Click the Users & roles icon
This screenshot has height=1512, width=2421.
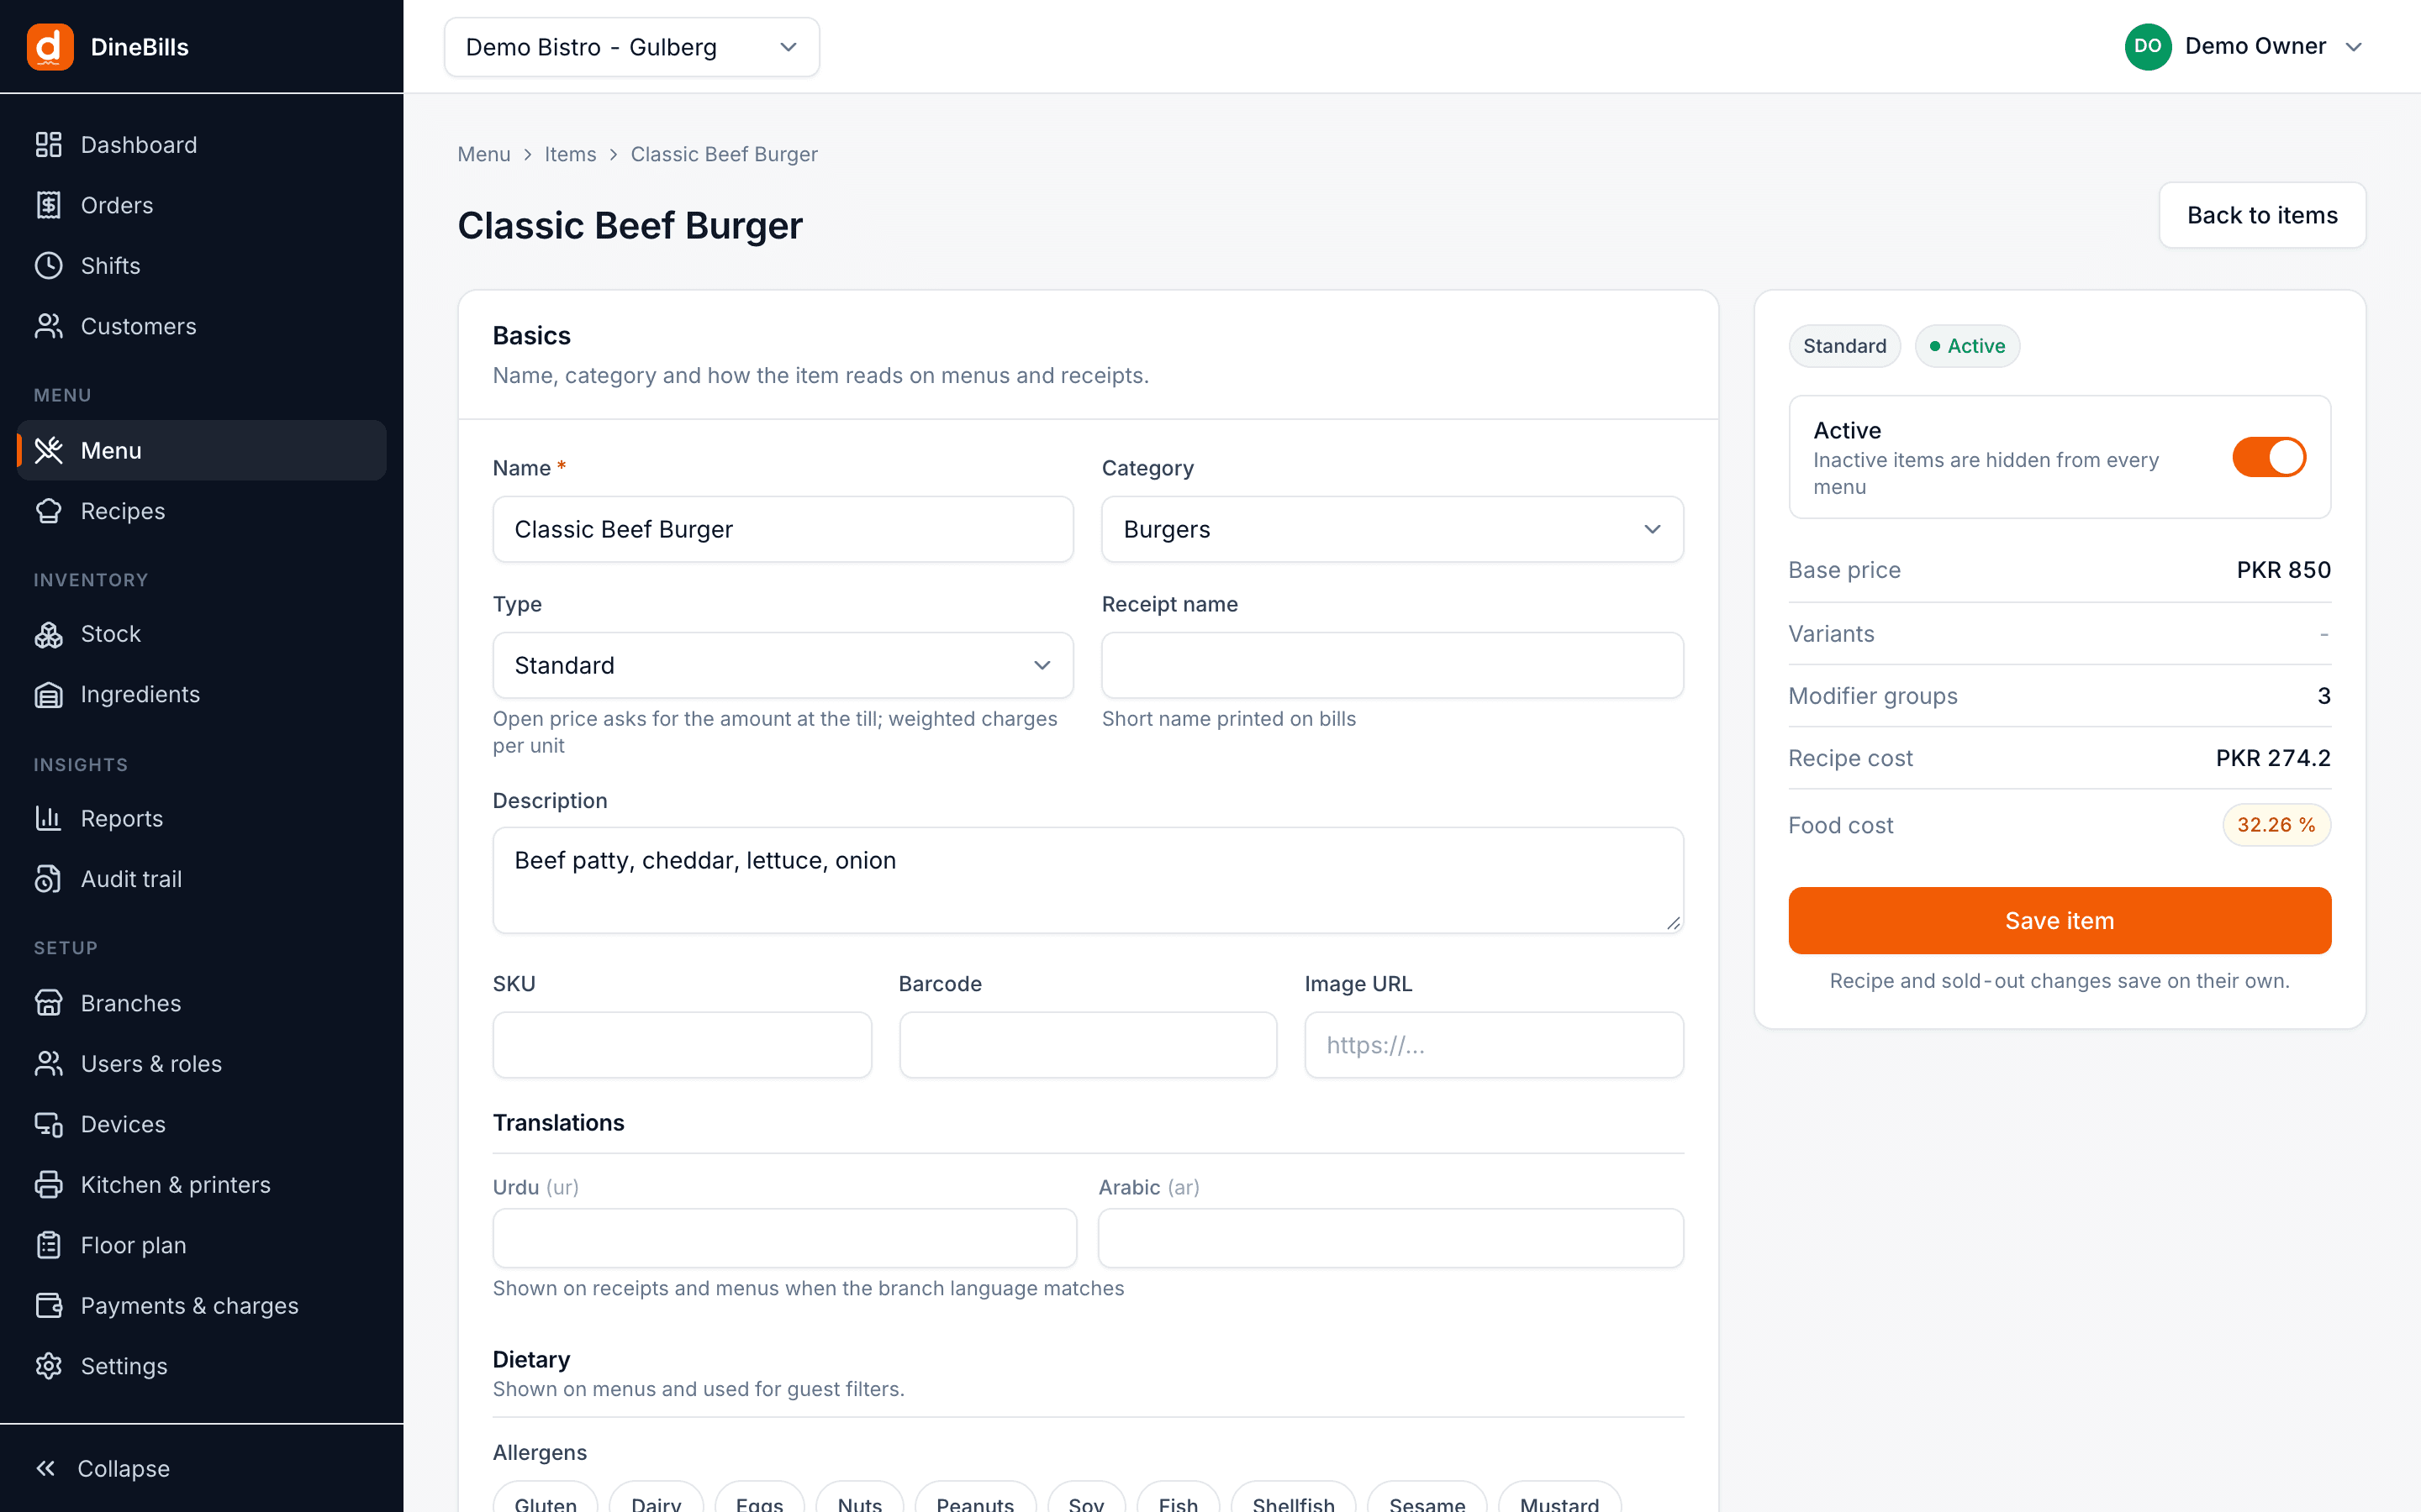(48, 1063)
